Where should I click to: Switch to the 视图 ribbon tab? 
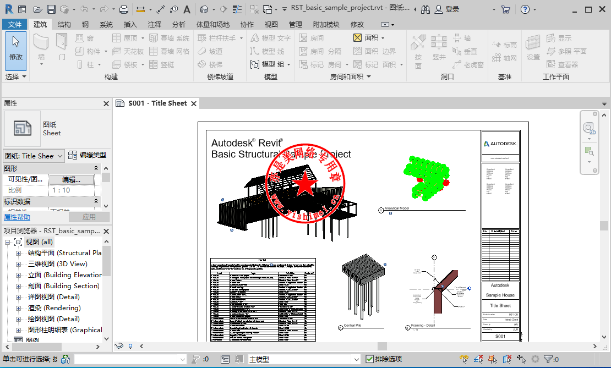(x=271, y=25)
